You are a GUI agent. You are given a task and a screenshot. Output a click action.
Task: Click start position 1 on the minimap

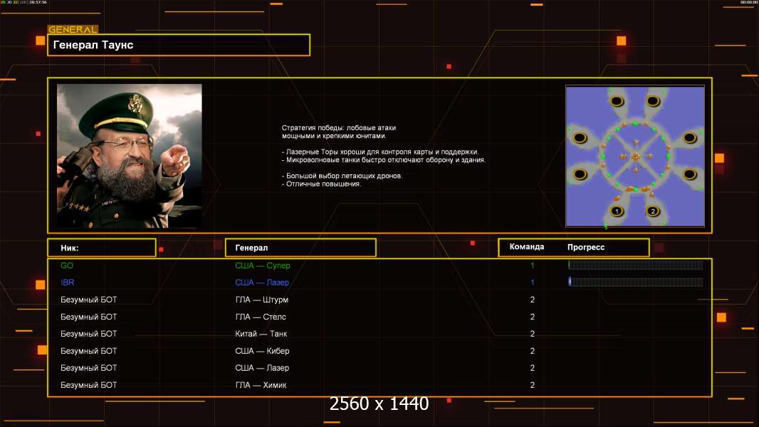(617, 211)
